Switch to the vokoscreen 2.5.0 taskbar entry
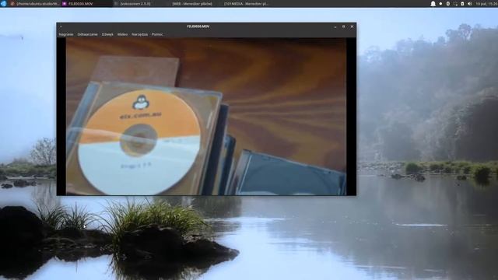Image resolution: width=498 pixels, height=280 pixels. pos(139,4)
